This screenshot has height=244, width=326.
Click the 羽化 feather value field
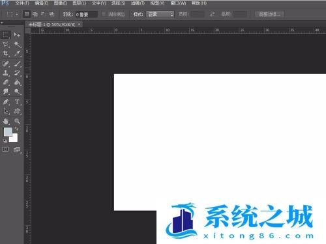86,14
